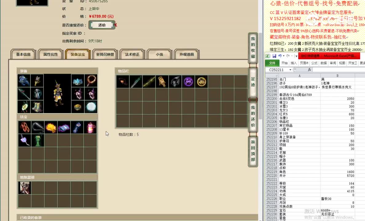
Task: Click the 足迹 side button
Action: [x=253, y=82]
